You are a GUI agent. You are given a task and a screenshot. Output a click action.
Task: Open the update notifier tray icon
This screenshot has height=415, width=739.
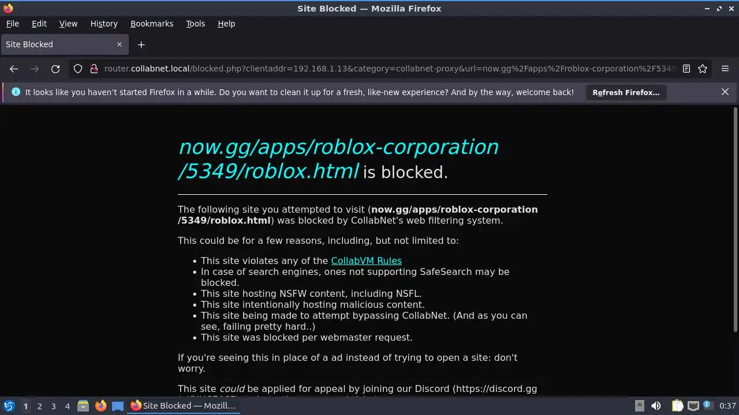(708, 406)
